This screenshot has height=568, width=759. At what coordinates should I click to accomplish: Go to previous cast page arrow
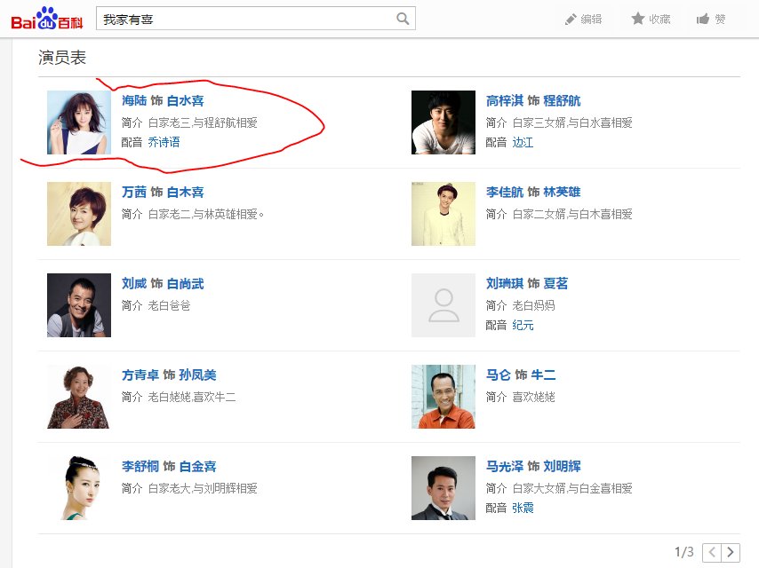[x=712, y=552]
